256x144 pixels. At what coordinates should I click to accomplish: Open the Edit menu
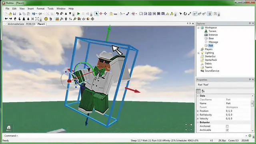[x=14, y=8]
